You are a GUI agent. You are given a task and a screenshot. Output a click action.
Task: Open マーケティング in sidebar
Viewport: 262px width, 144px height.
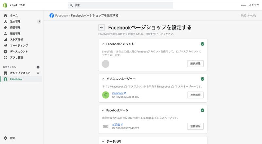19,45
